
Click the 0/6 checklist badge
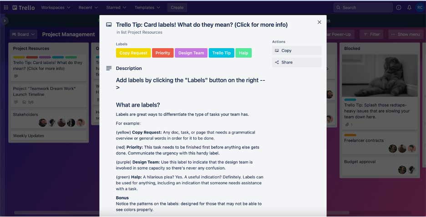tap(28, 102)
